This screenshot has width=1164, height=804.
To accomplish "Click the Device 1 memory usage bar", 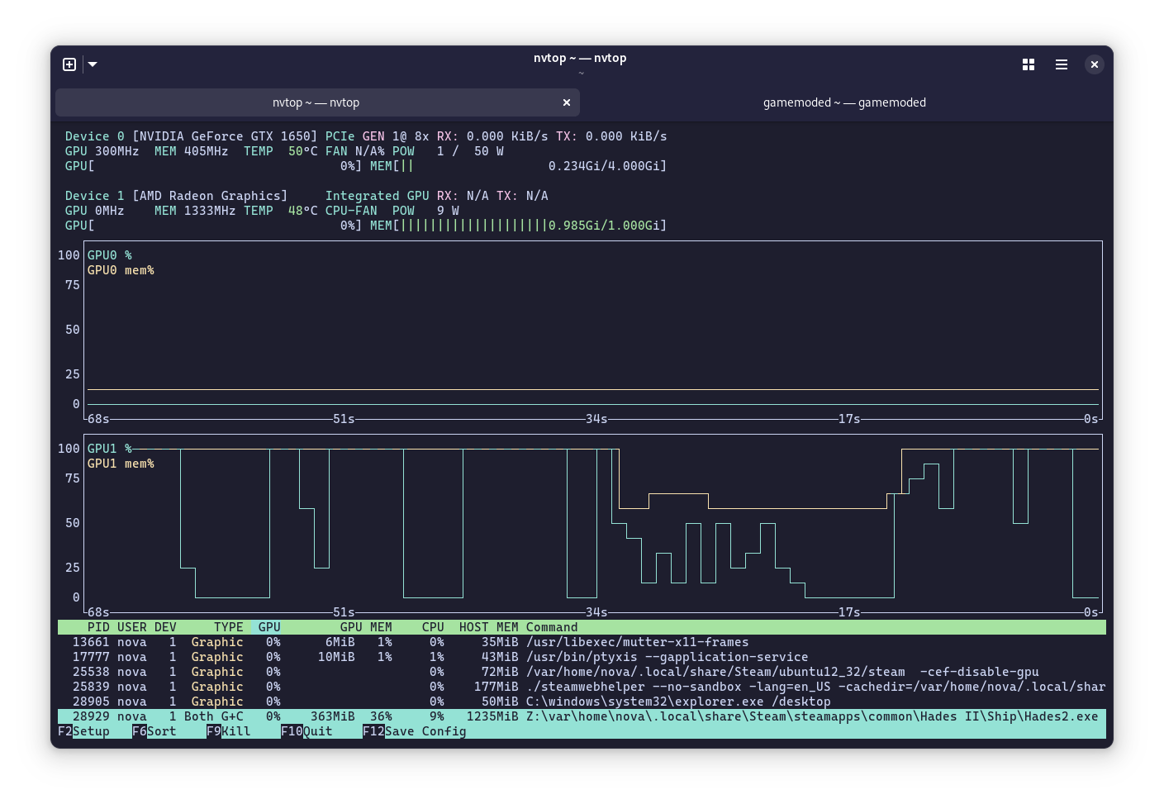I will pos(473,226).
